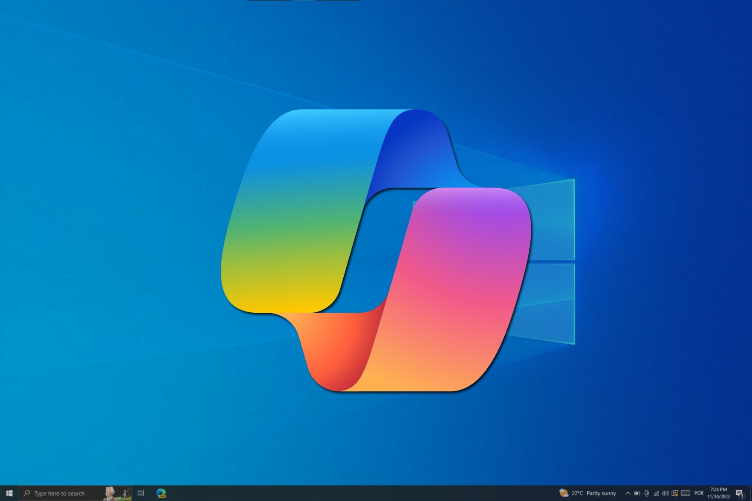Screen dimensions: 752x501
Task: Click the weather sun-and-cloud icon
Action: (564, 493)
